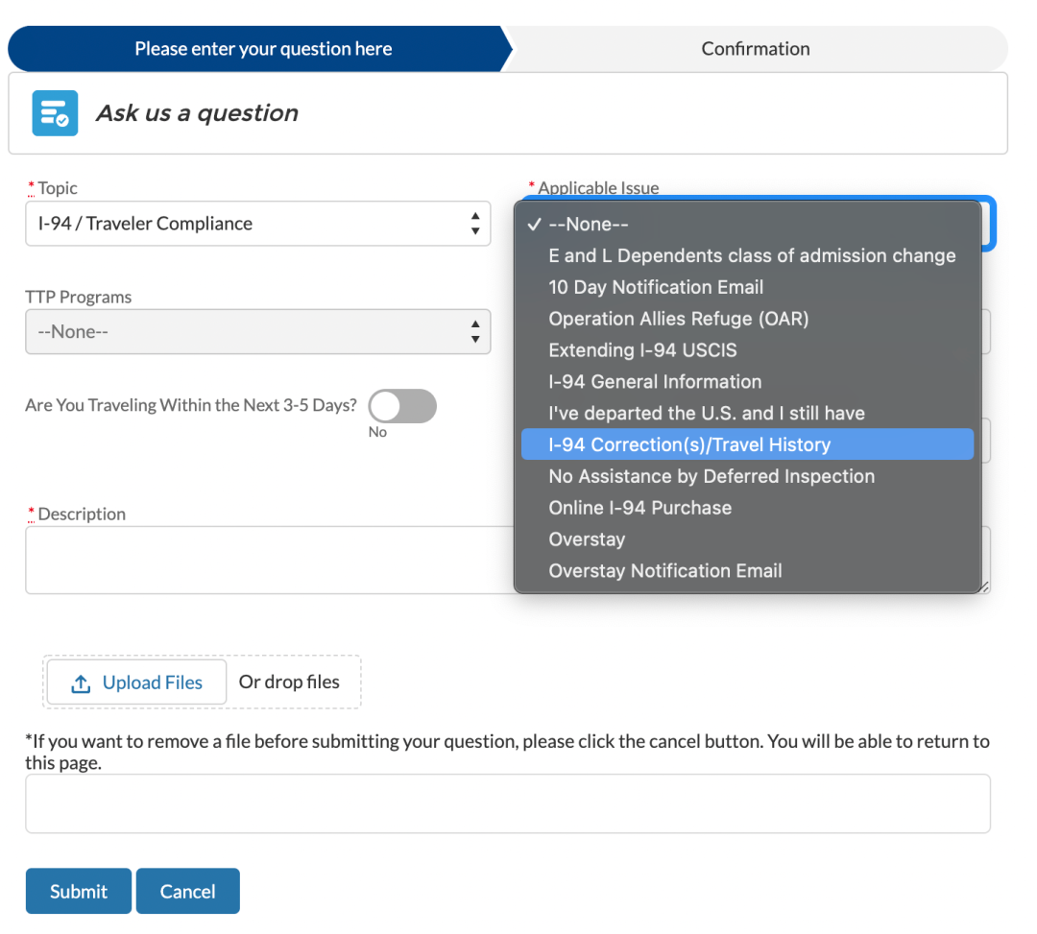Click the Submit button

[79, 892]
